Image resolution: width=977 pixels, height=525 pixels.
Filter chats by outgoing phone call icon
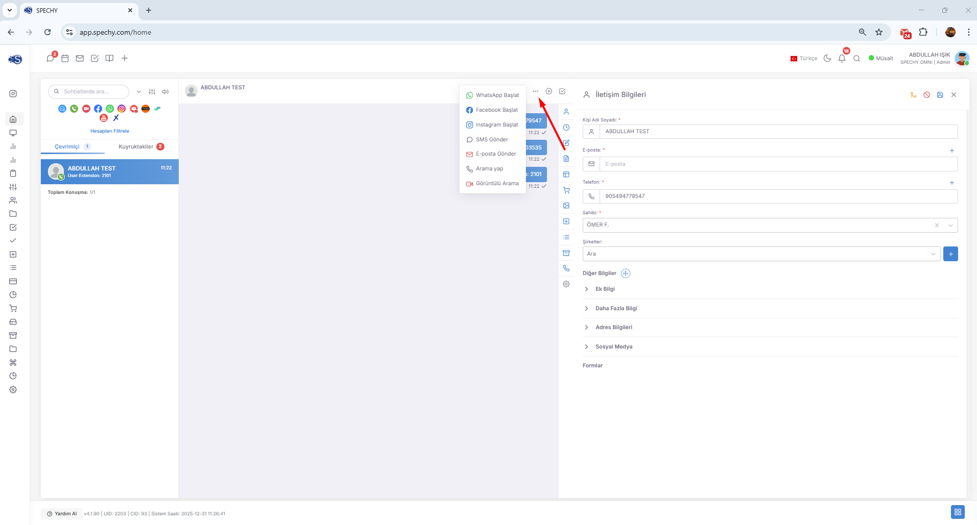[74, 109]
